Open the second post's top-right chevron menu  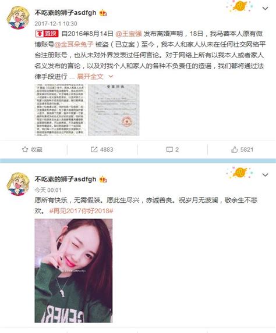tap(265, 175)
